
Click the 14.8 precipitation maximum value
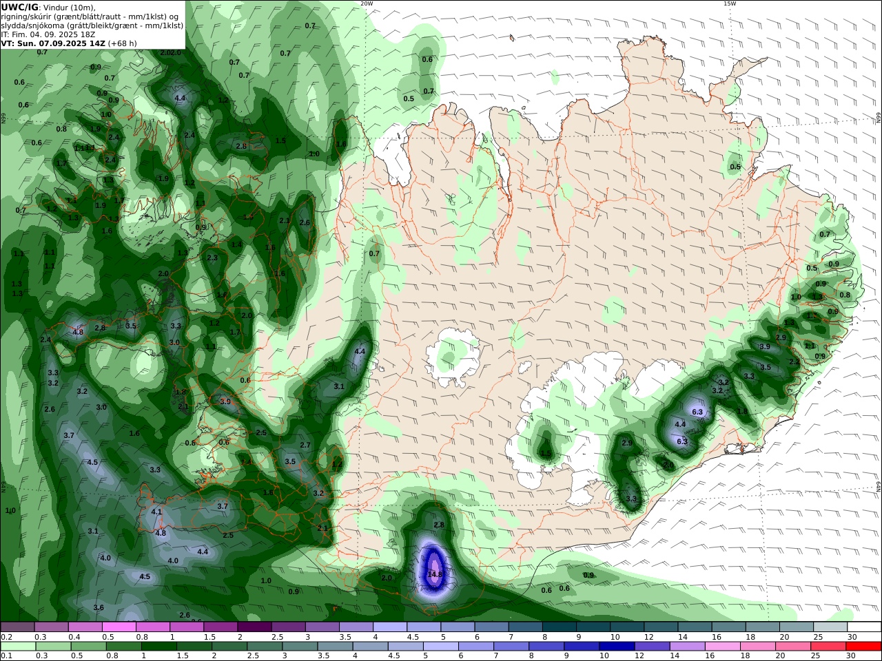pyautogui.click(x=435, y=574)
